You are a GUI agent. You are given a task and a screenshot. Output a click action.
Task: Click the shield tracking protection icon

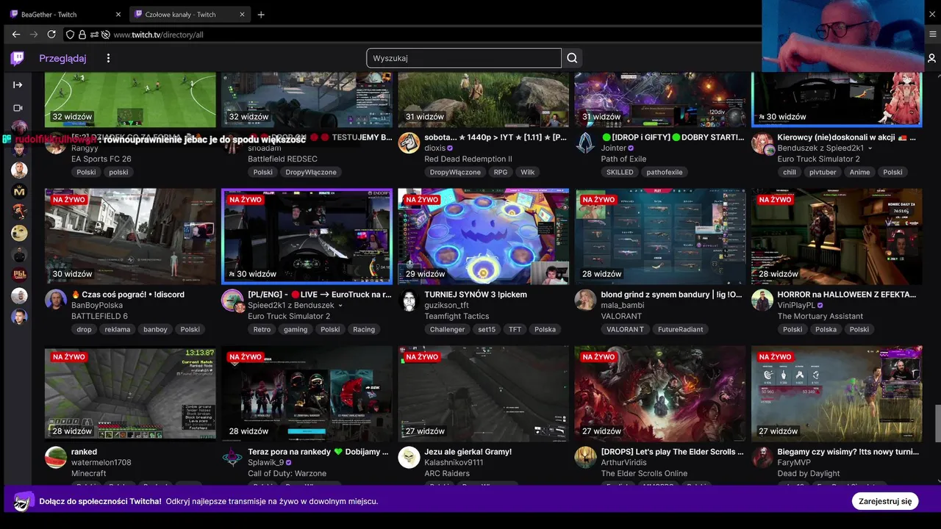coord(70,35)
